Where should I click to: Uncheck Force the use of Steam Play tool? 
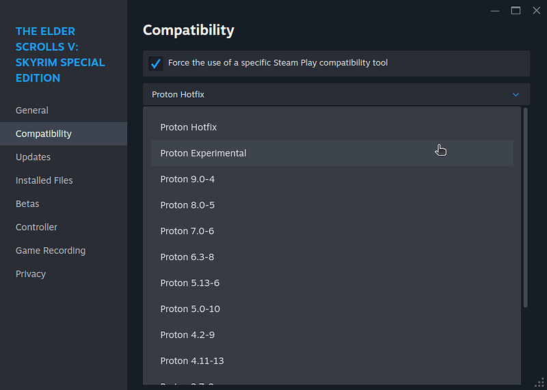[x=156, y=64]
